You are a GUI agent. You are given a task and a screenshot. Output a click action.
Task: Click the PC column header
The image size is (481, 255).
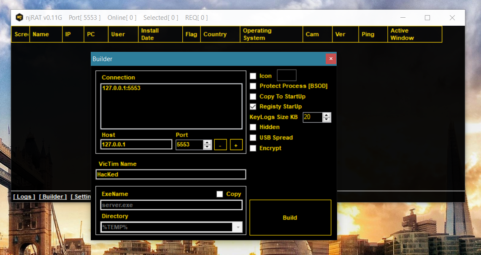96,34
